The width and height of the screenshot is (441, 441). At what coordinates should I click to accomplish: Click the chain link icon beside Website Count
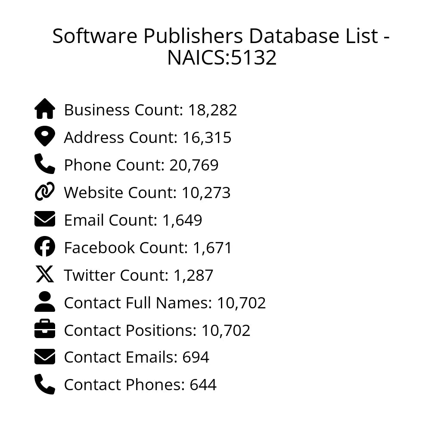45,192
